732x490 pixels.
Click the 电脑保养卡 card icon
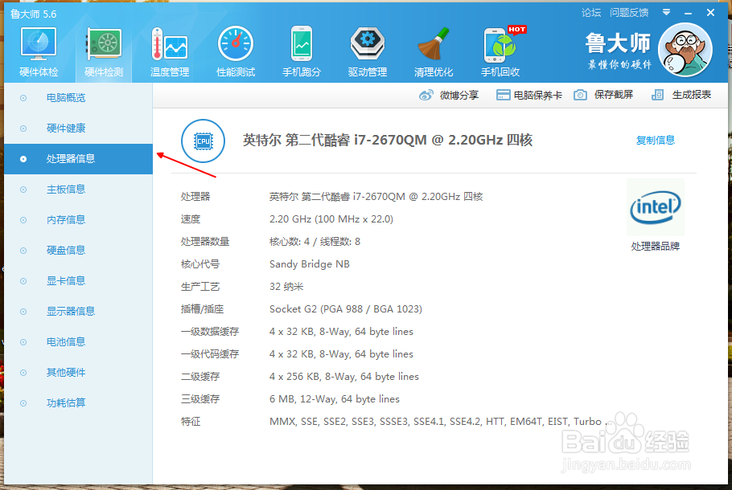tap(503, 95)
